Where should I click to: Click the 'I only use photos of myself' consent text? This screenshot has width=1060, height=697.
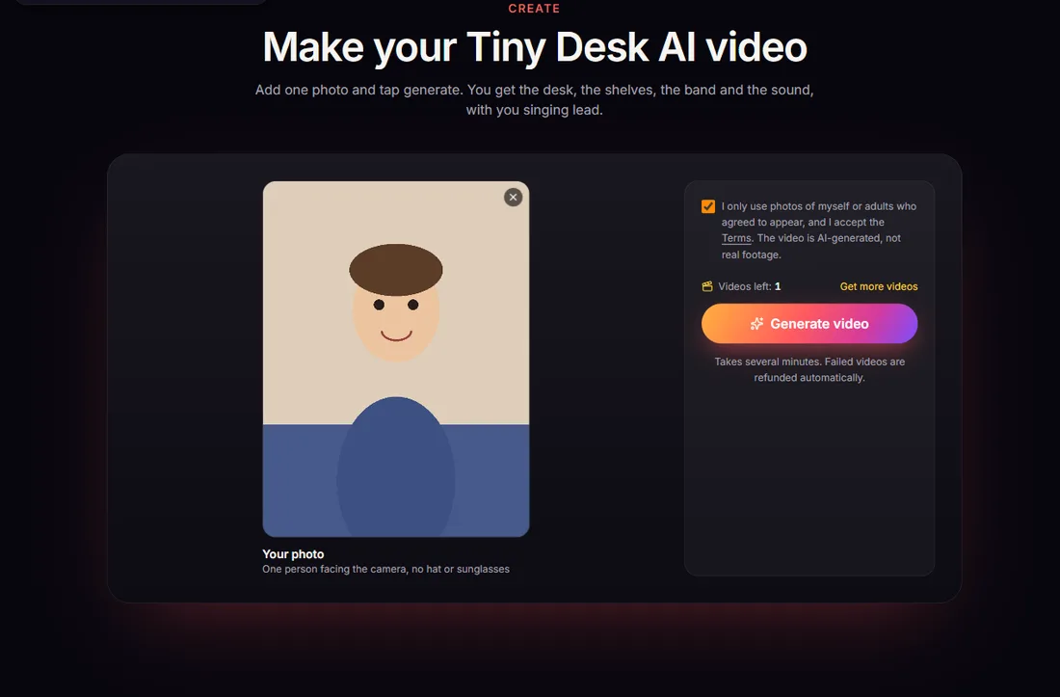[x=819, y=230]
